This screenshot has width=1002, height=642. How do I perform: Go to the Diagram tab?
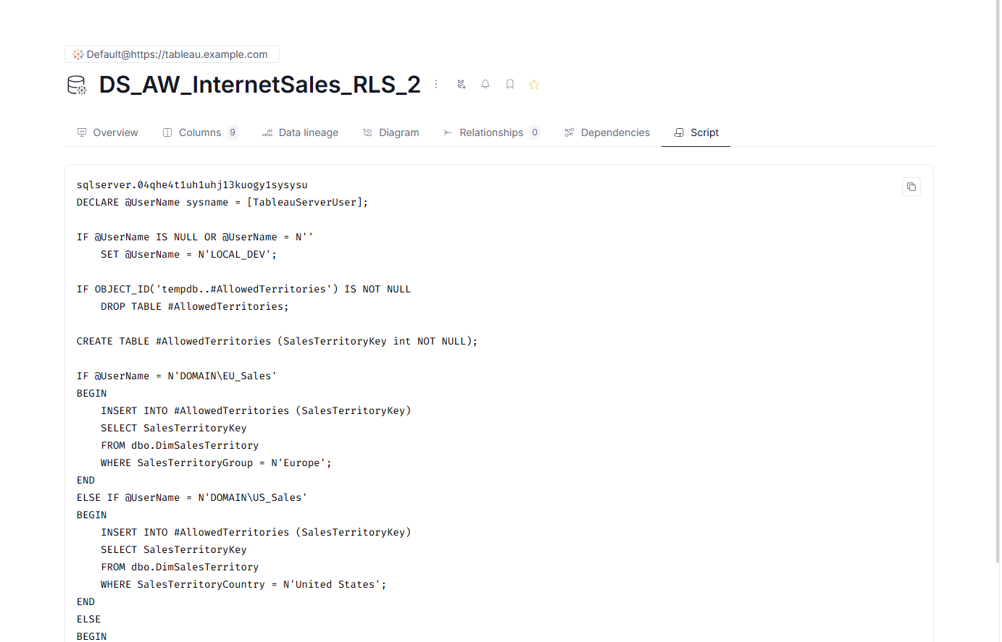(391, 132)
